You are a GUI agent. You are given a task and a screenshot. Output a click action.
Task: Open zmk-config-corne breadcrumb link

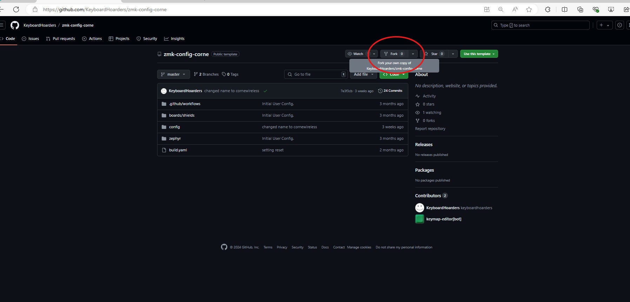pos(78,25)
